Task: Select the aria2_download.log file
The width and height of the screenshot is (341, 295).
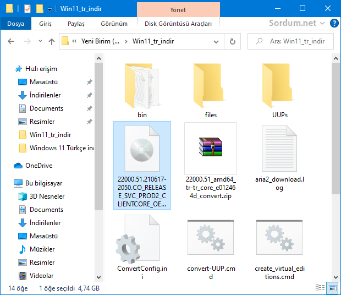Action: pos(279,158)
